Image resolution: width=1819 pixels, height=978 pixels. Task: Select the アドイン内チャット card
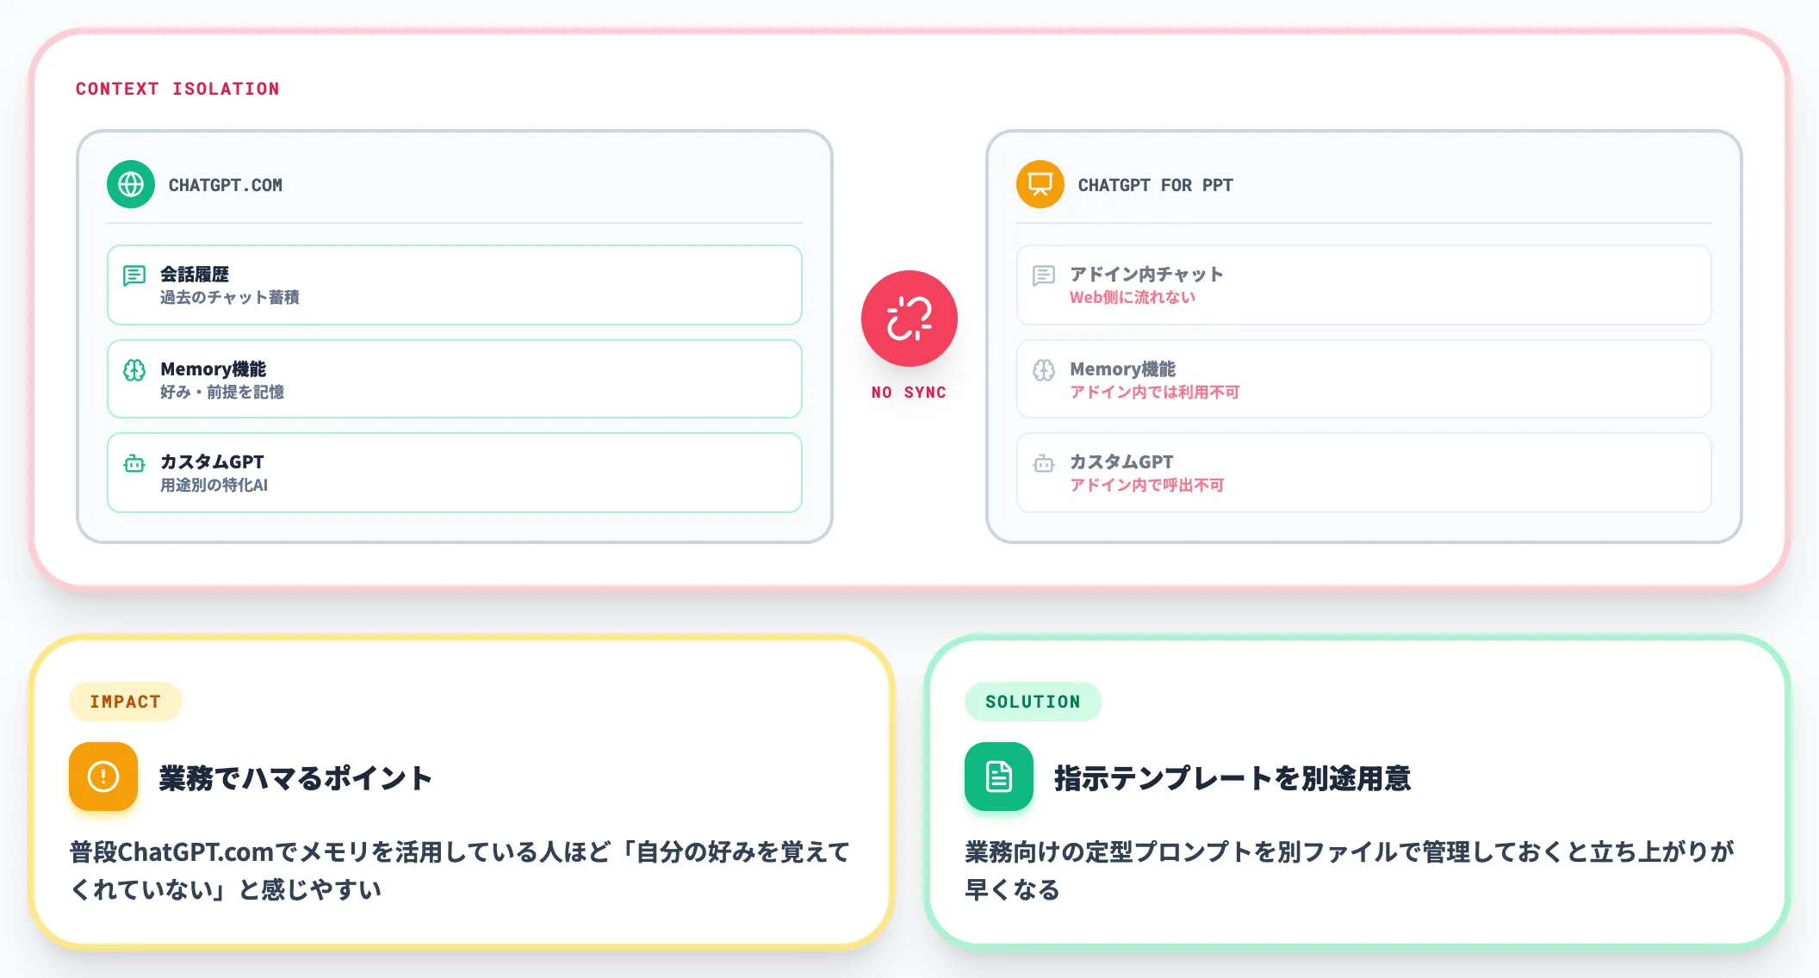tap(1364, 285)
